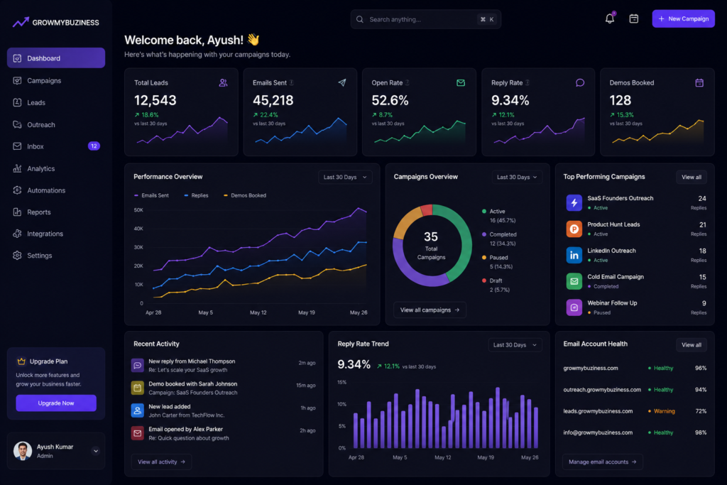Toggle Replies series in chart legend
727x485 pixels.
click(x=196, y=196)
